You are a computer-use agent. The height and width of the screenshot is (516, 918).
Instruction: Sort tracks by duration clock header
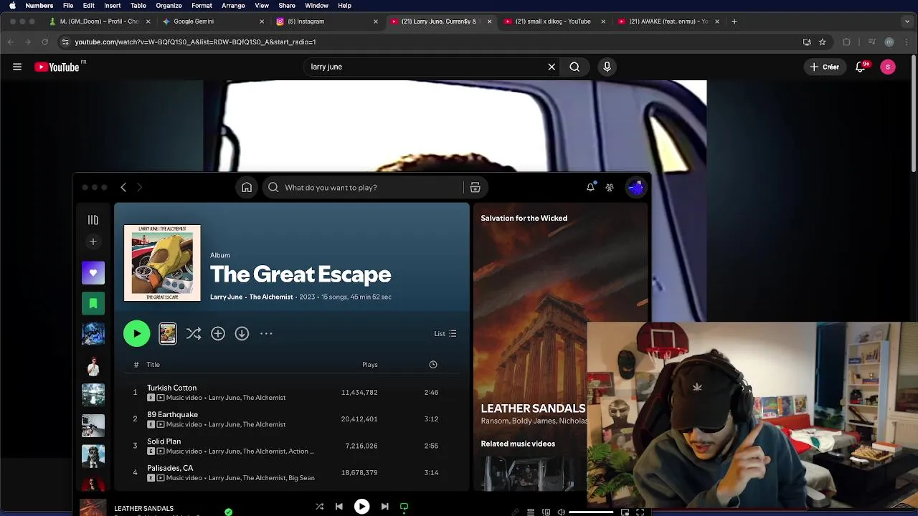coord(433,365)
